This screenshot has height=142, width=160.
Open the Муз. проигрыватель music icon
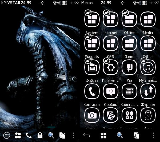pos(148,67)
